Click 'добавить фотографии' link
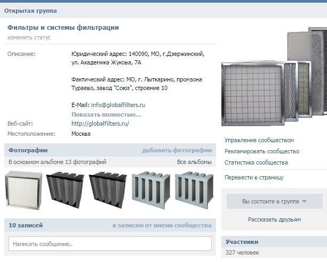The width and height of the screenshot is (327, 262). click(x=177, y=150)
